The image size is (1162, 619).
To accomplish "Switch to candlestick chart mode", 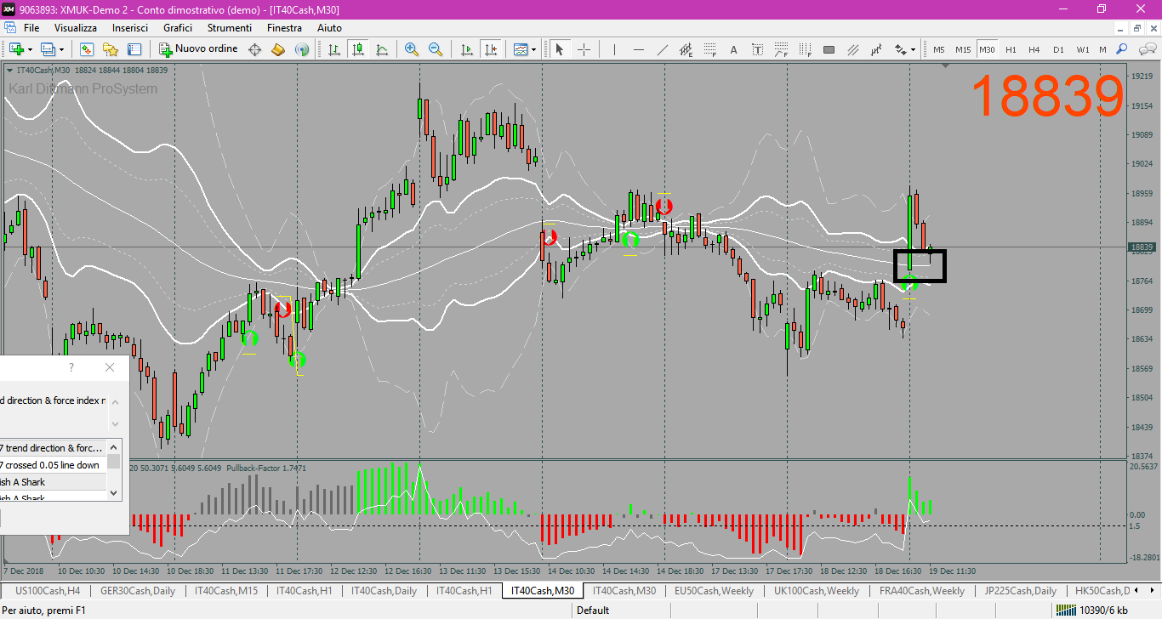I will (x=358, y=49).
